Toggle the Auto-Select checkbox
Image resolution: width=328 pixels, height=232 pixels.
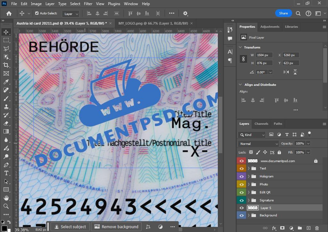pyautogui.click(x=37, y=13)
